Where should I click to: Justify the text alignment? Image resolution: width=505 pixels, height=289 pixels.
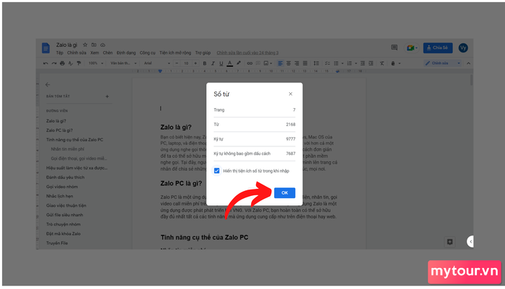pyautogui.click(x=305, y=63)
